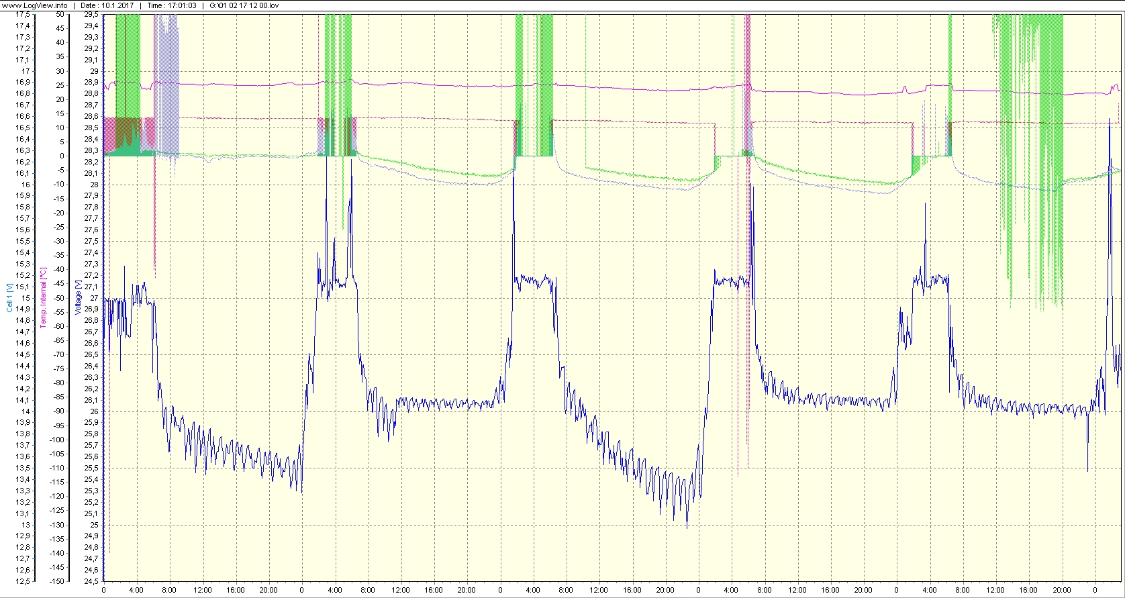Click the 'Temp. Internal [°C]' axis title
This screenshot has width=1125, height=598.
coord(43,297)
